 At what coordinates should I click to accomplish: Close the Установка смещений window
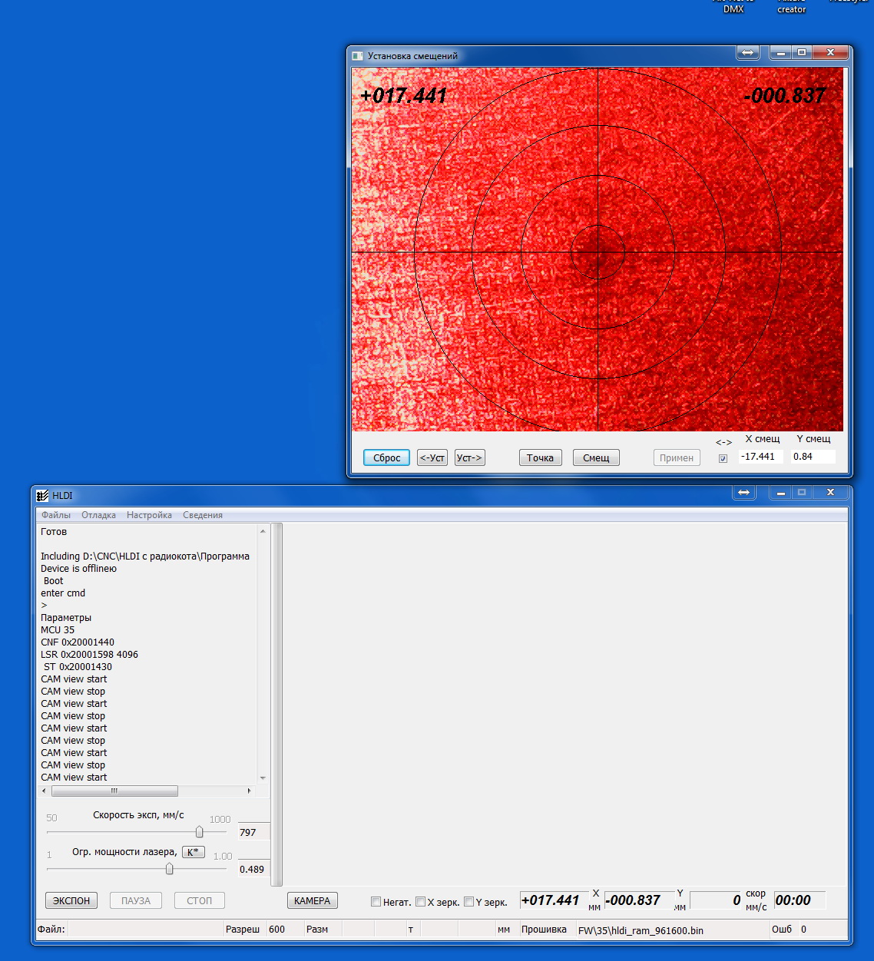click(x=830, y=52)
